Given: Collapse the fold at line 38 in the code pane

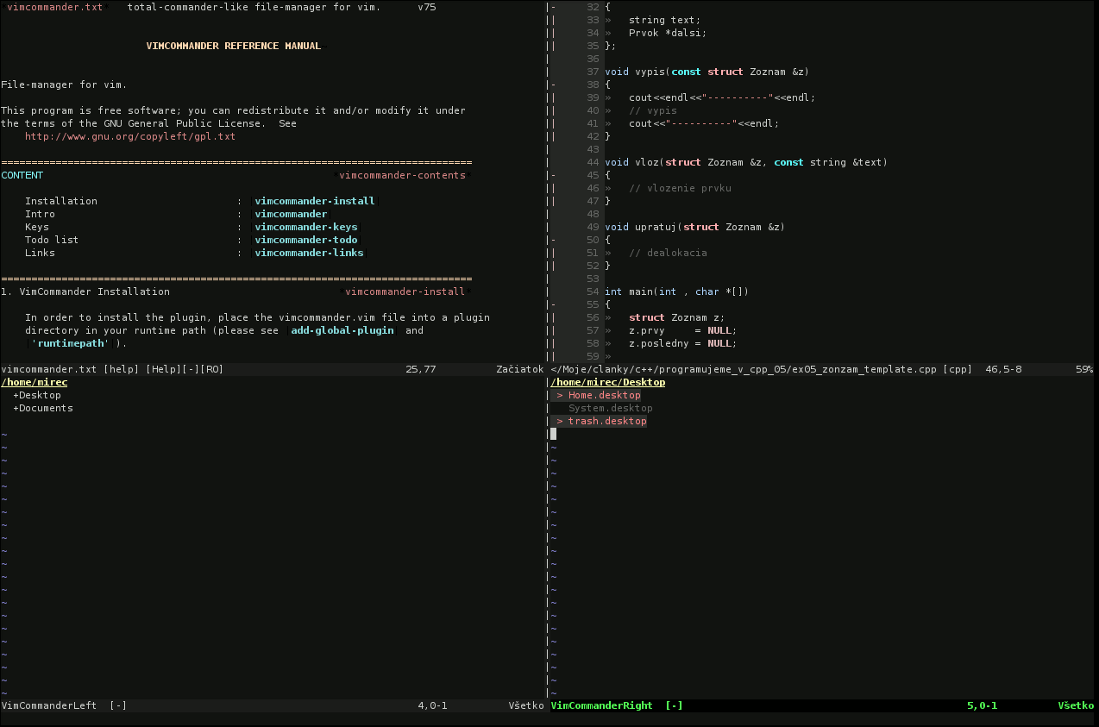Looking at the screenshot, I should coord(553,85).
